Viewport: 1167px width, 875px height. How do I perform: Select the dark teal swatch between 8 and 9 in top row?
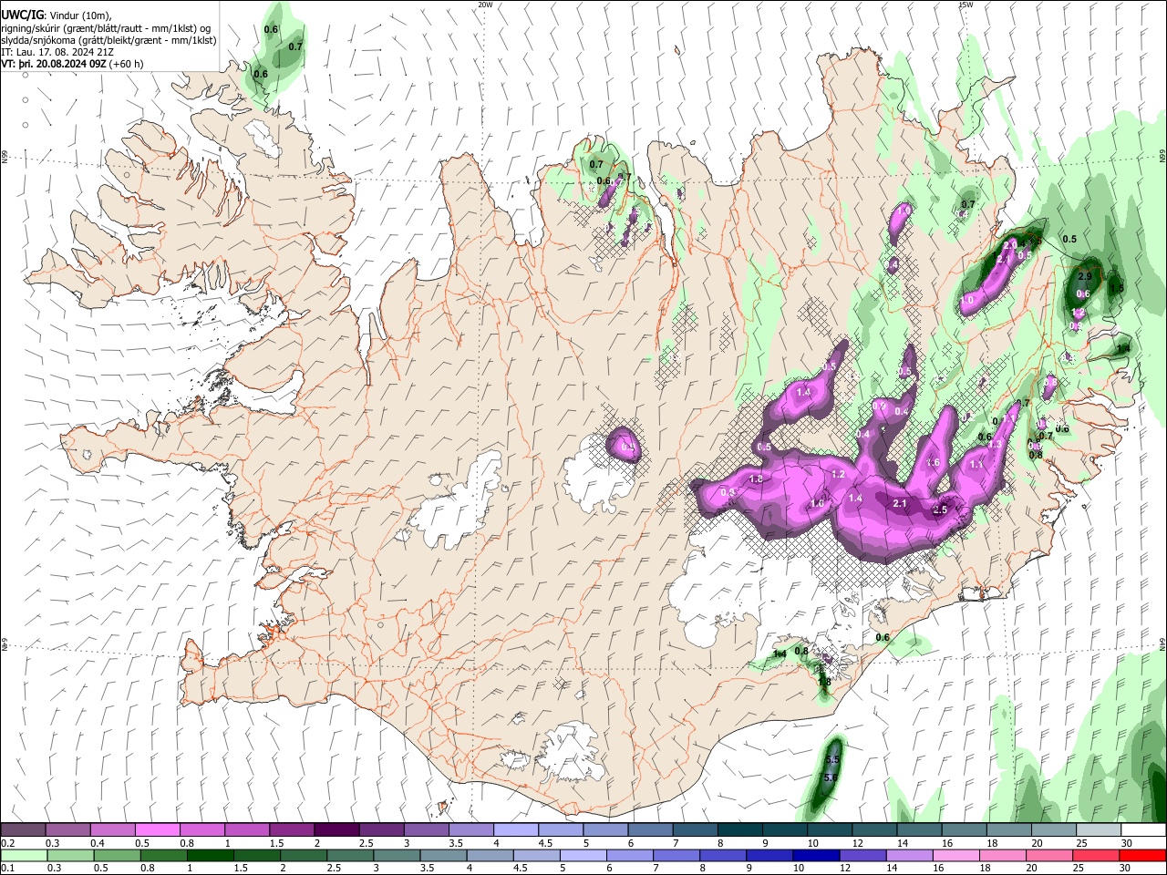(x=739, y=830)
